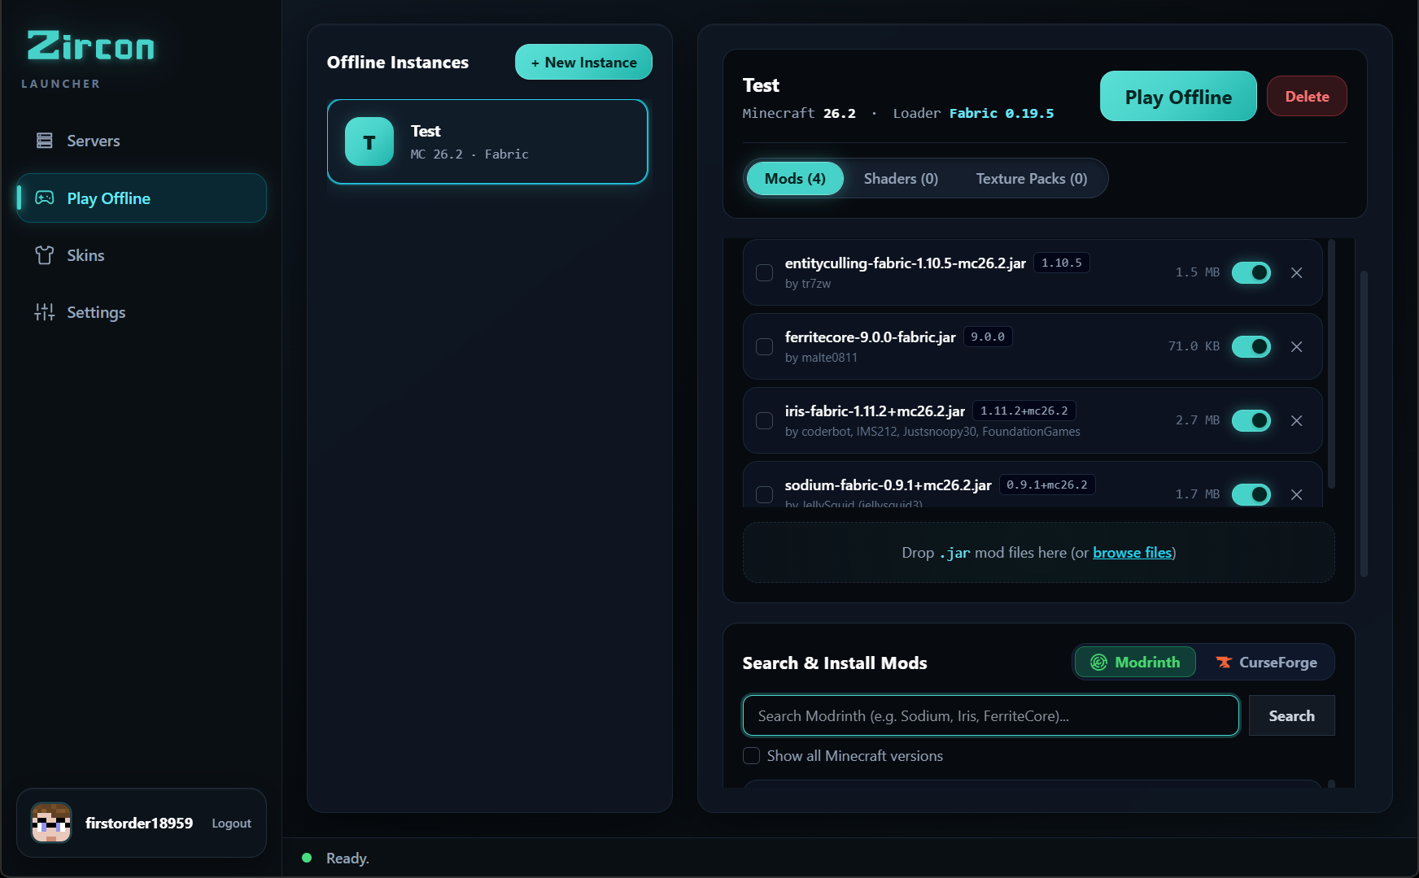This screenshot has width=1419, height=878.
Task: Click iris-fabric-1.11.2+mc26.2.jar filename
Action: point(875,411)
